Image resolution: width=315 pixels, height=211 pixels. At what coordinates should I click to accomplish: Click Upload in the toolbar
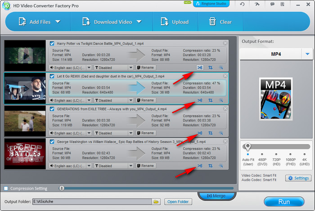click(x=175, y=22)
